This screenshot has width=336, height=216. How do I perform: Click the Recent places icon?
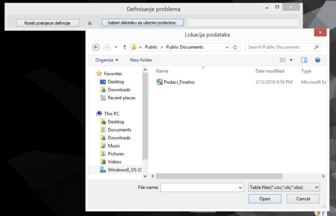point(103,98)
